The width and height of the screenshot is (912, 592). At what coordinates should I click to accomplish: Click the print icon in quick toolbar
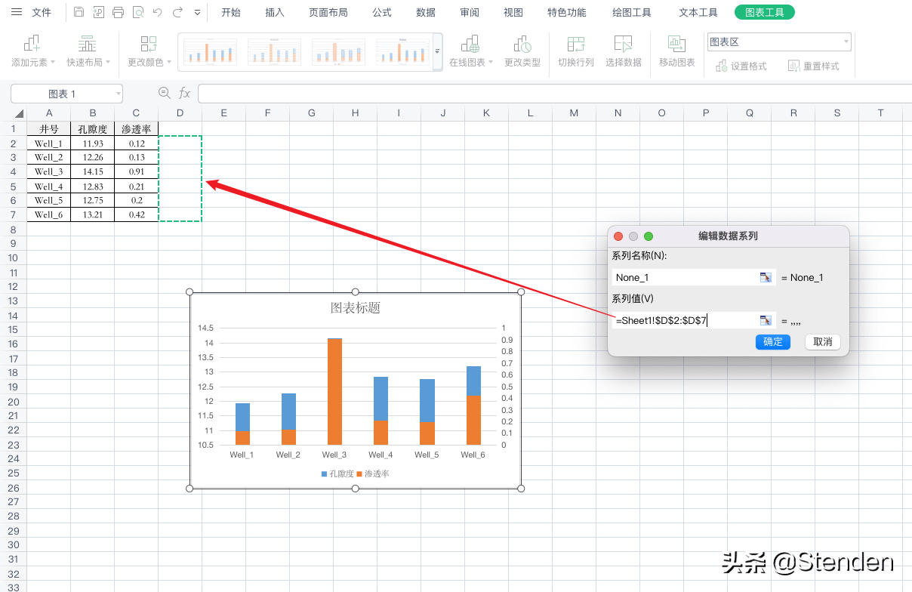(x=118, y=13)
